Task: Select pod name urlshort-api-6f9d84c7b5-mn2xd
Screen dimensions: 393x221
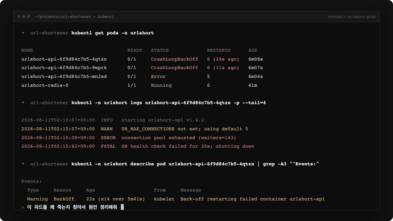Action: point(64,77)
